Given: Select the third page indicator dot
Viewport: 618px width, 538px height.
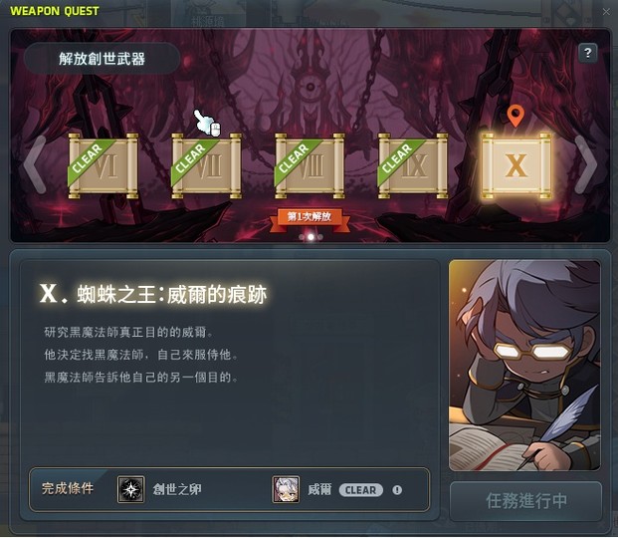Looking at the screenshot, I should coord(320,237).
